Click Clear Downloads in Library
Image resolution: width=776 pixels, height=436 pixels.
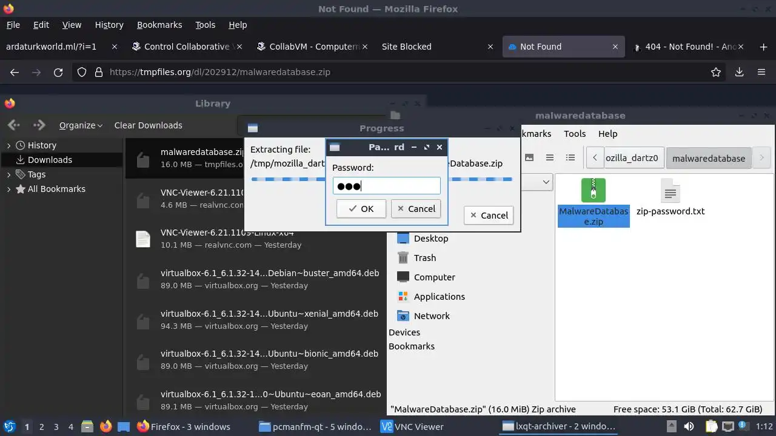(x=148, y=125)
